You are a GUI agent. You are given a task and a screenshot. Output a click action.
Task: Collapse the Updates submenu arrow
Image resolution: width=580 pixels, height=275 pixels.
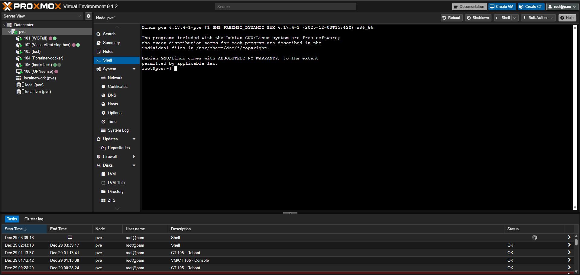pyautogui.click(x=134, y=139)
